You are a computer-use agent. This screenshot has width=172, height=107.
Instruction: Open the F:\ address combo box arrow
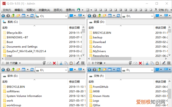(x=152, y=70)
